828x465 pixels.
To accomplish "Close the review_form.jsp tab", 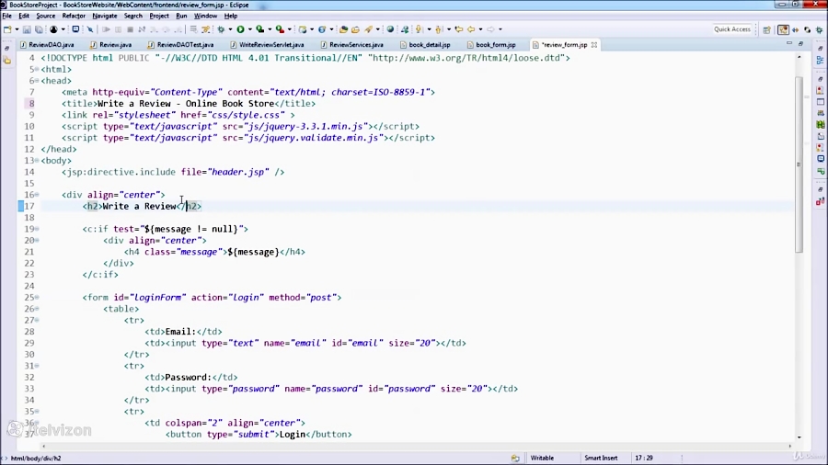I will [x=594, y=45].
